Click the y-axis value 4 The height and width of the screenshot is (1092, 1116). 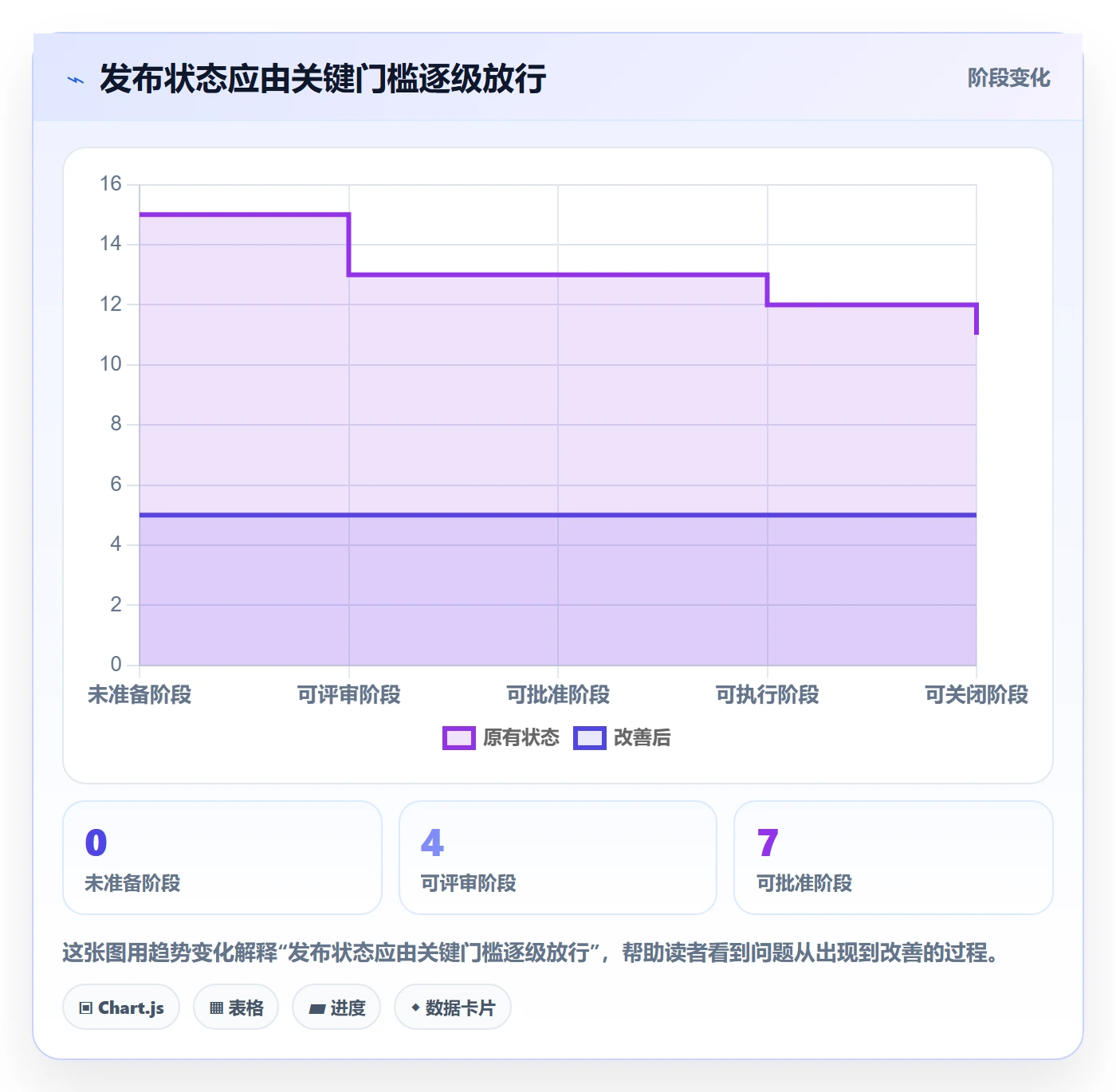tap(116, 544)
